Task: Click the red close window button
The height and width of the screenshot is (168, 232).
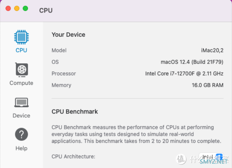Action: (x=8, y=8)
